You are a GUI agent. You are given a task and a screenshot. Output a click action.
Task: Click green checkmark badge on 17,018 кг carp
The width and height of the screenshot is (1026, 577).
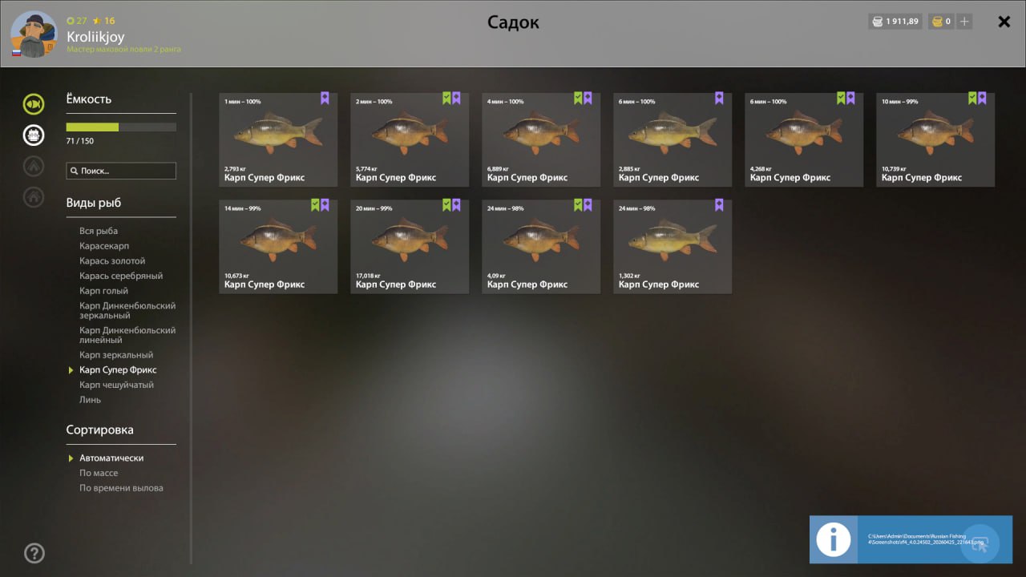(x=446, y=205)
